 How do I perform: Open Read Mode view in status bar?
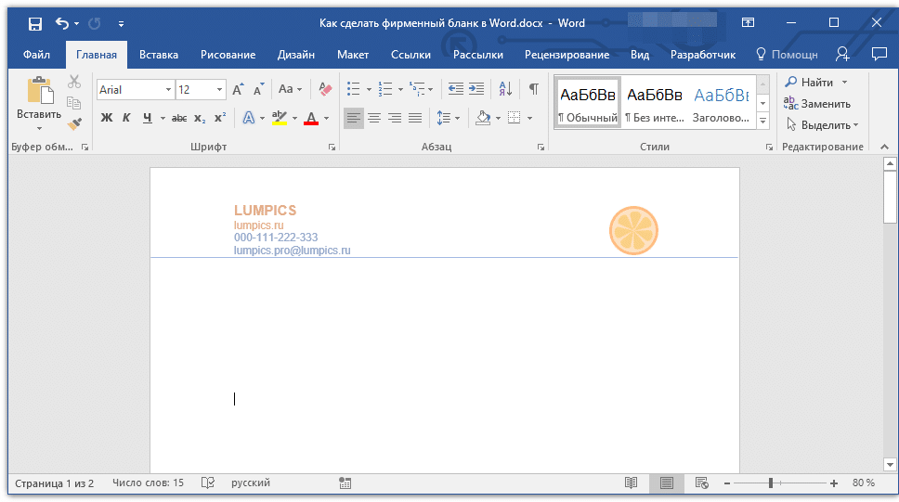pos(632,483)
